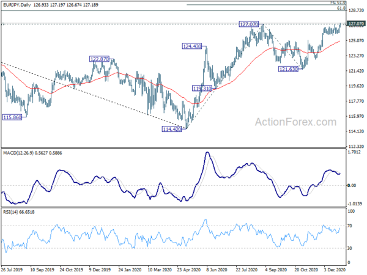
Task: Select the MACD(12,26,9) indicator label
Action: coord(18,153)
